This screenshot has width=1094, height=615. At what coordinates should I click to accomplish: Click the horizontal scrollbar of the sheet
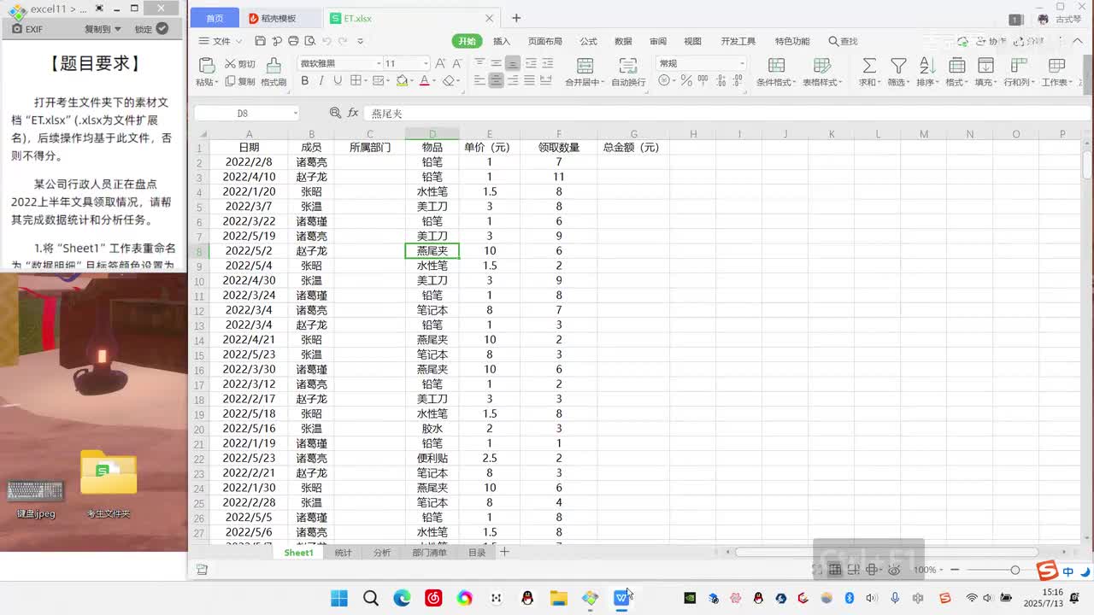[886, 552]
